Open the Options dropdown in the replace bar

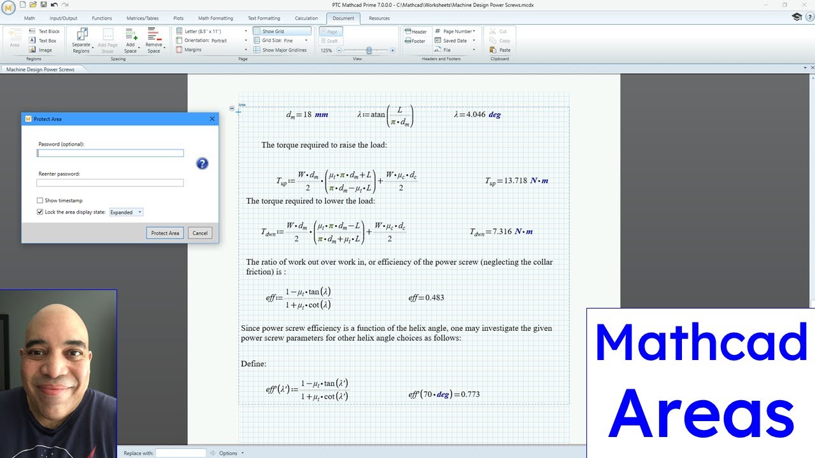click(x=231, y=453)
